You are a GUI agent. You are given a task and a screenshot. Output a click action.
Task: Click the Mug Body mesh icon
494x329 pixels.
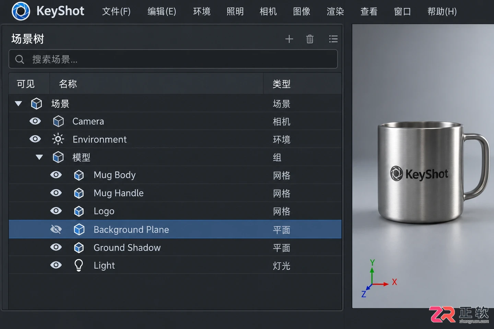79,175
